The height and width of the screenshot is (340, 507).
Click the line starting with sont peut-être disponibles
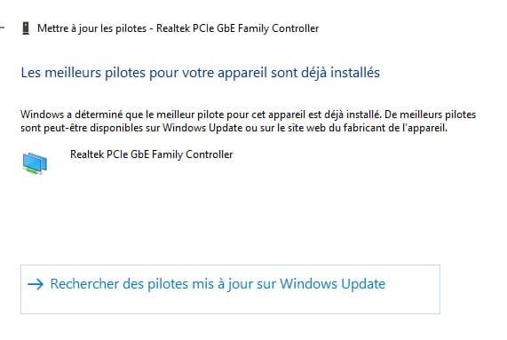tap(234, 128)
